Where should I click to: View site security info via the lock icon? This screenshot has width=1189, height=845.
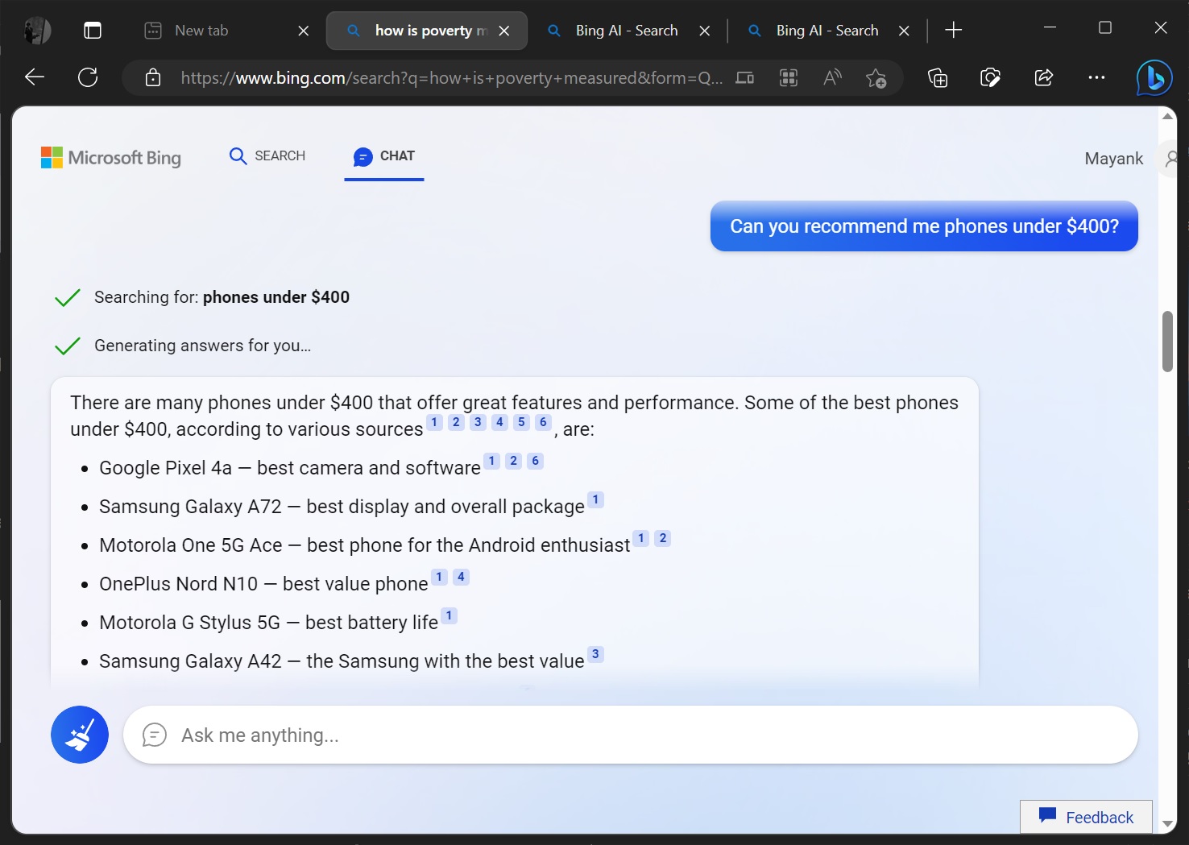152,77
